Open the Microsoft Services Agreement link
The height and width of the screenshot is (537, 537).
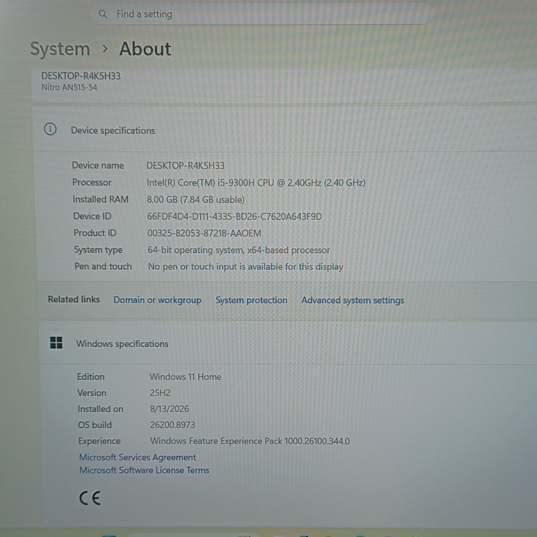coord(138,457)
